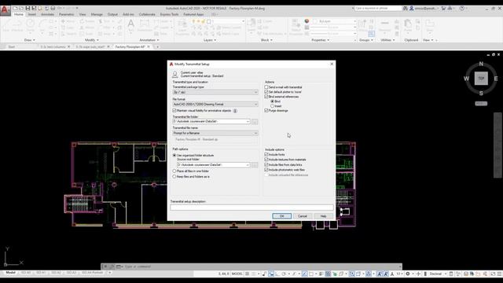Expand the Layers panel title dropdown
The height and width of the screenshot is (283, 503).
pyautogui.click(x=210, y=40)
